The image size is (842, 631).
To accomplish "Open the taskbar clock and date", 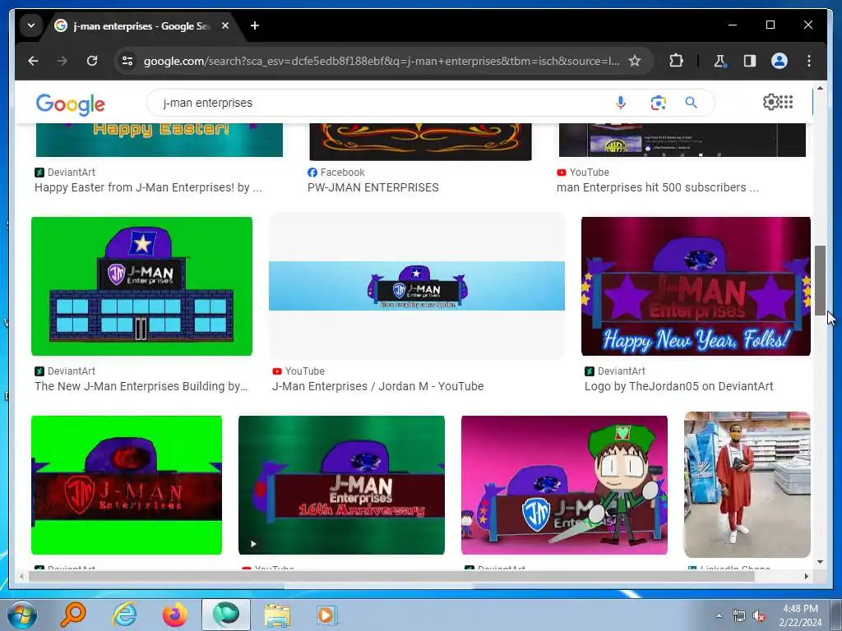I will click(x=800, y=615).
